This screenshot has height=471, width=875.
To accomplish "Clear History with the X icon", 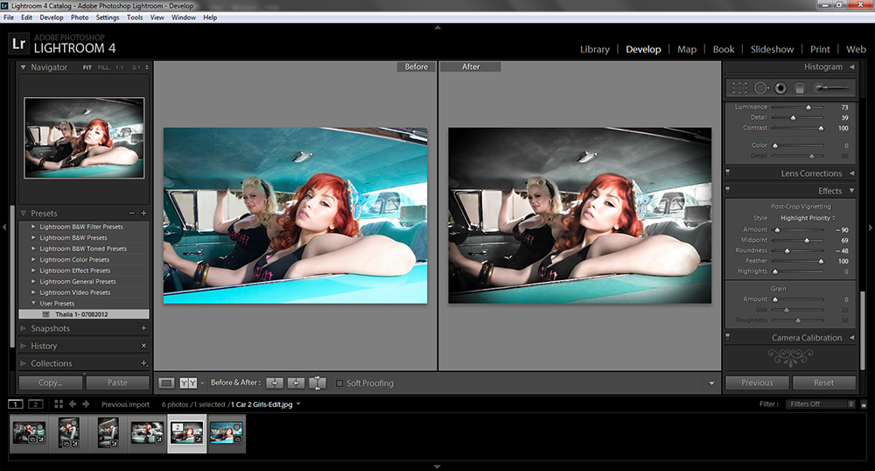I will coord(143,346).
